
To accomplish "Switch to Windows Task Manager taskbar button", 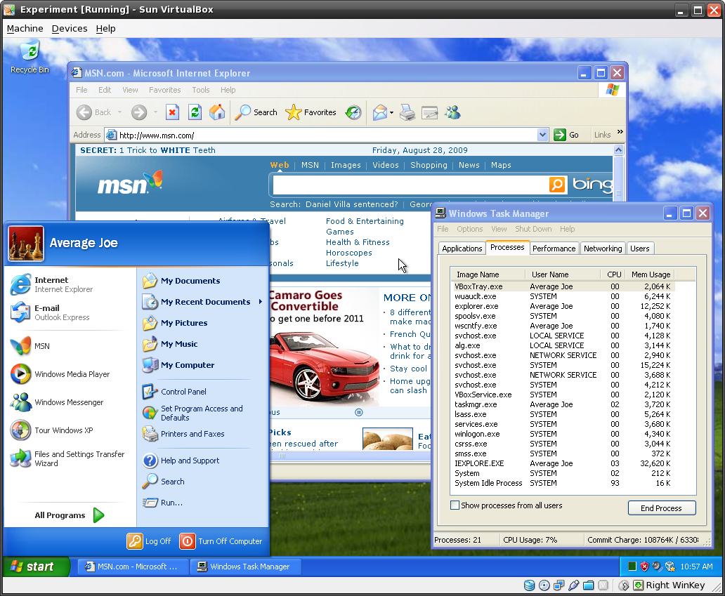I will pos(244,567).
